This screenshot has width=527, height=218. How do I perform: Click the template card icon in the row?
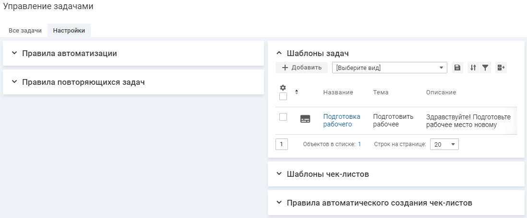[x=305, y=119]
